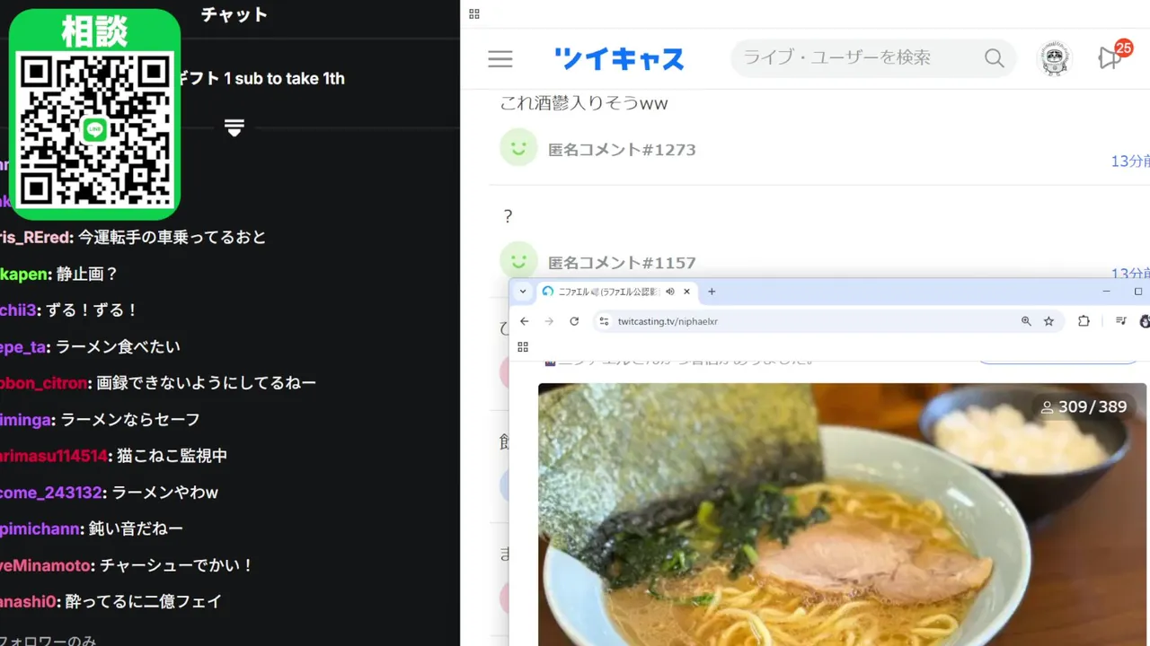Click the viewer count 309/389
1150x646 pixels.
(1084, 407)
